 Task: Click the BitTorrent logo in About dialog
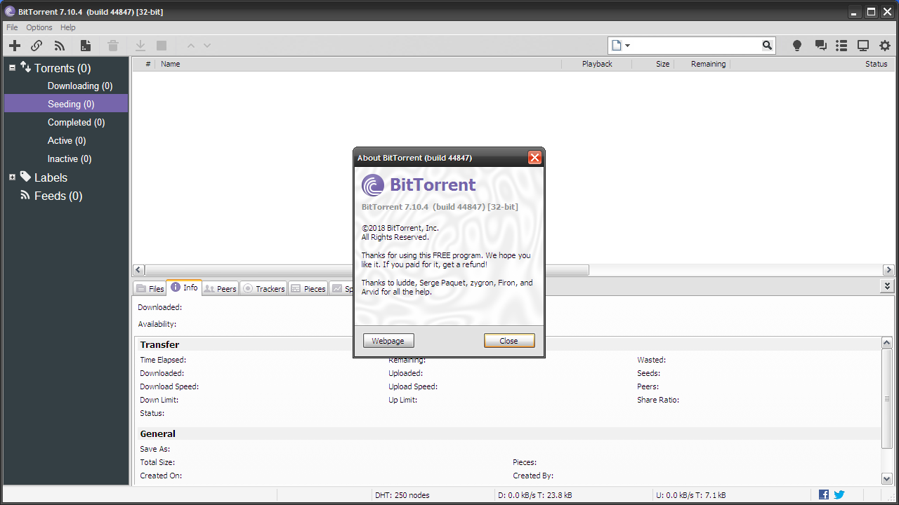(x=373, y=185)
